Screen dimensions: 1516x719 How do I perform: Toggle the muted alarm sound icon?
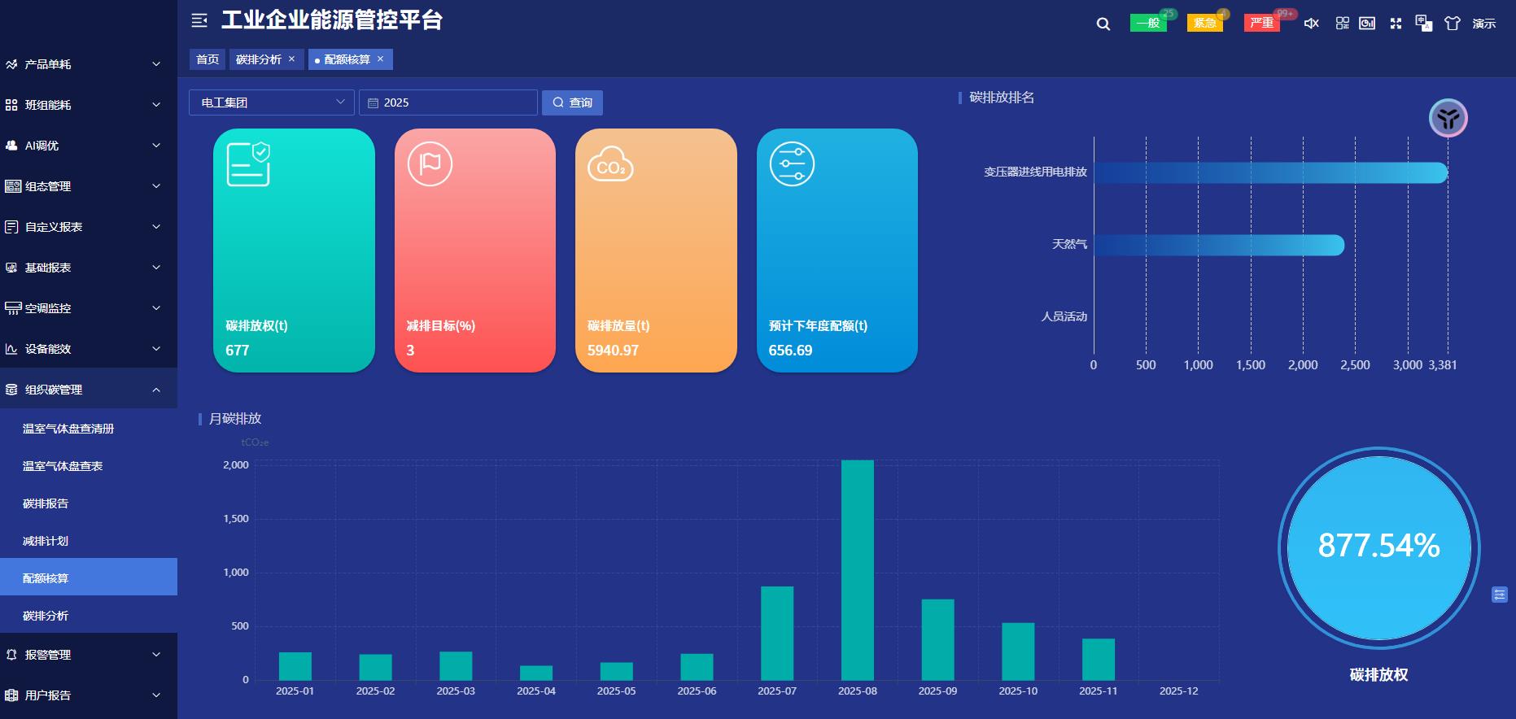tap(1311, 24)
